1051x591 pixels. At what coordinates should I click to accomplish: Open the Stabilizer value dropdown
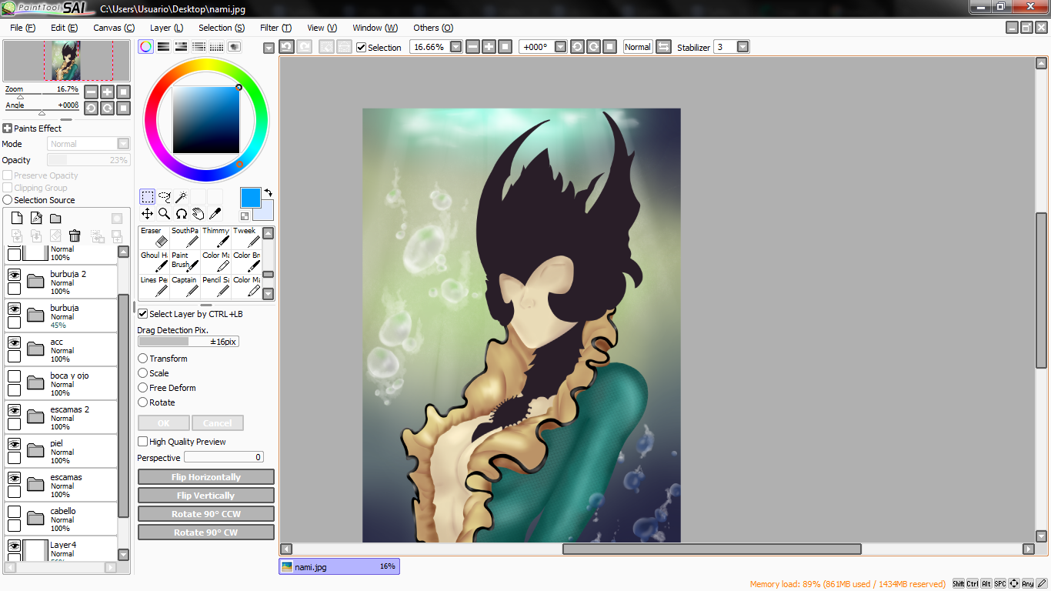pos(742,47)
